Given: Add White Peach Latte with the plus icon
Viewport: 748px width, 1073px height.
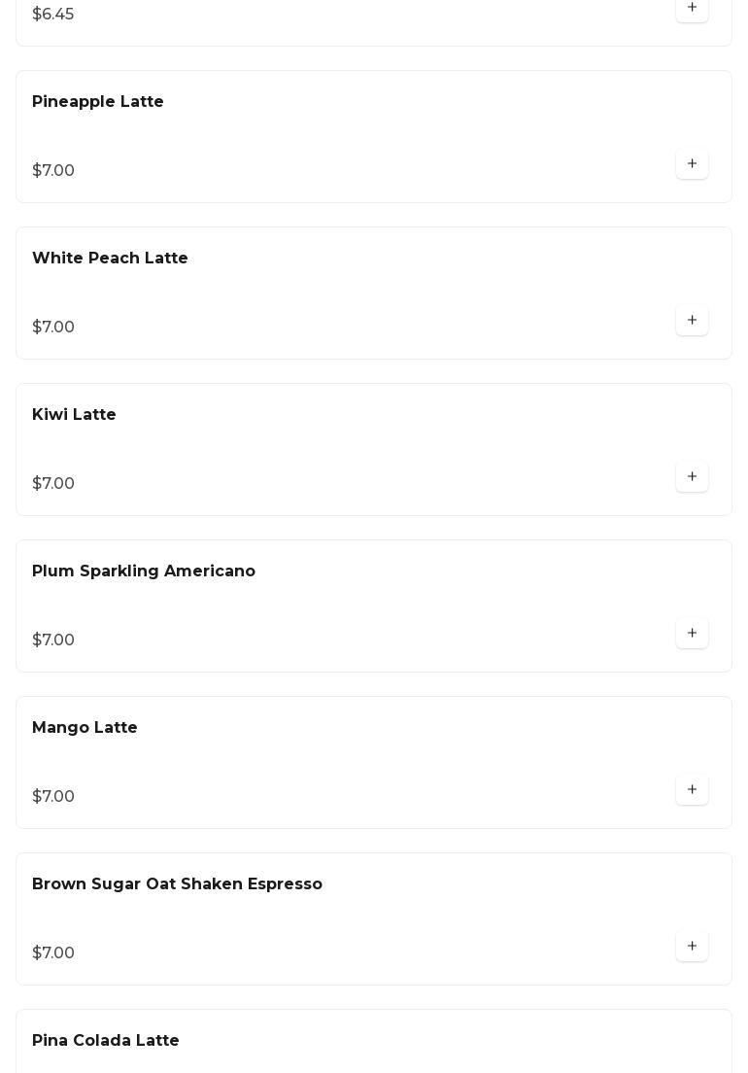Looking at the screenshot, I should pyautogui.click(x=692, y=321).
